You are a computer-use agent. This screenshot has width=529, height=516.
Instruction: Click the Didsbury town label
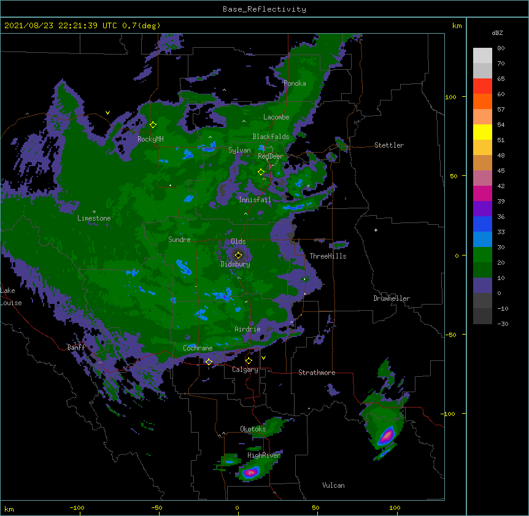coord(235,264)
